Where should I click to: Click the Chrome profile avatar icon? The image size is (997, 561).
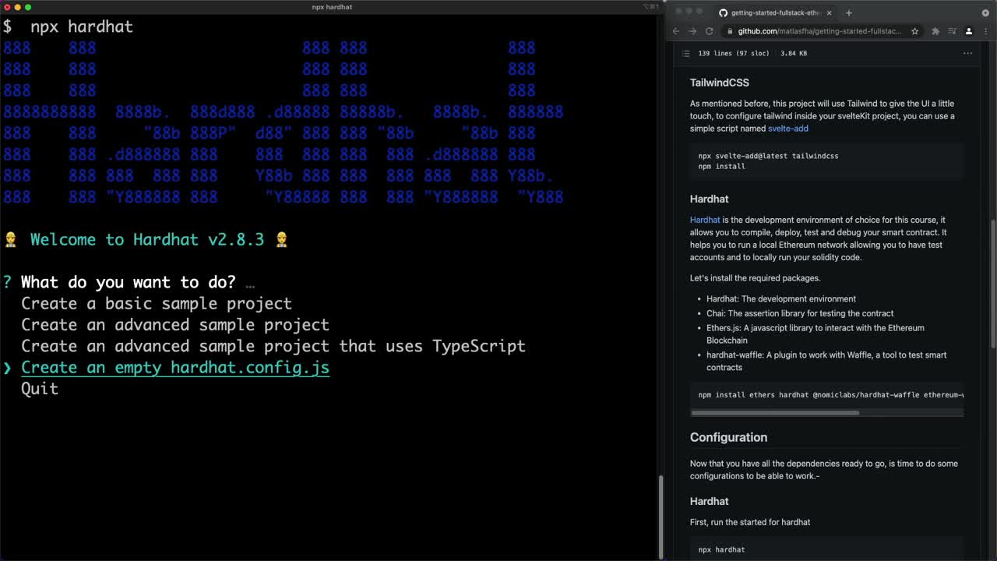click(x=969, y=31)
